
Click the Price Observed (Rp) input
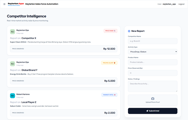point(152,73)
